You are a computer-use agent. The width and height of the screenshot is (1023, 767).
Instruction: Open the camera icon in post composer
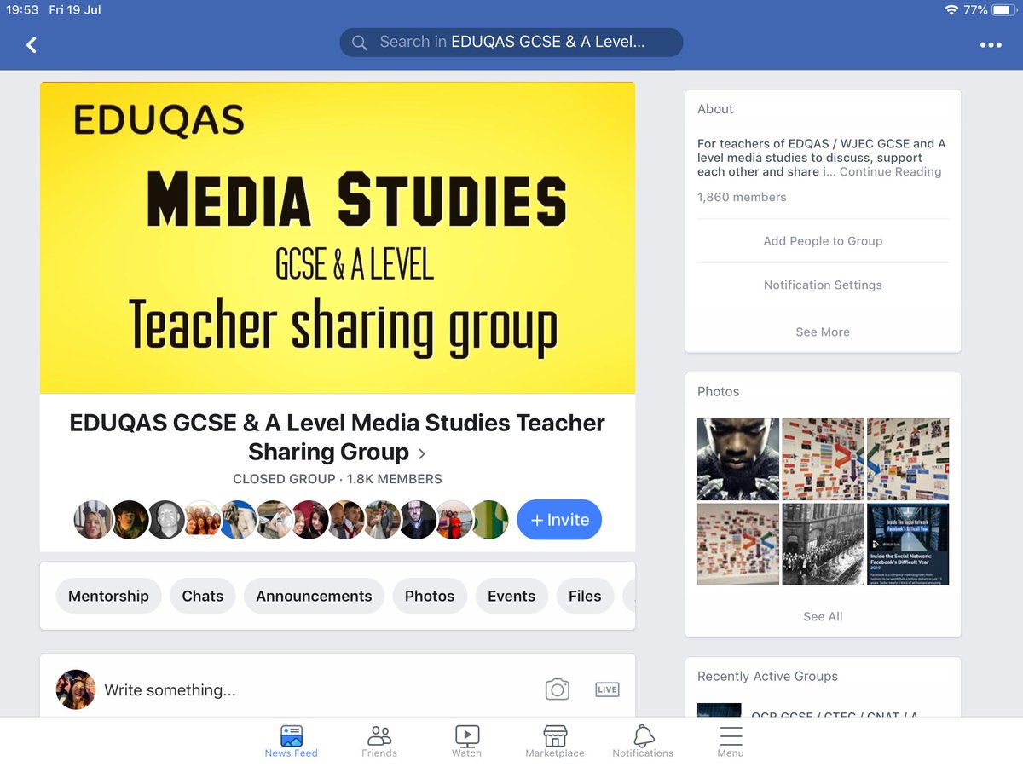(558, 689)
